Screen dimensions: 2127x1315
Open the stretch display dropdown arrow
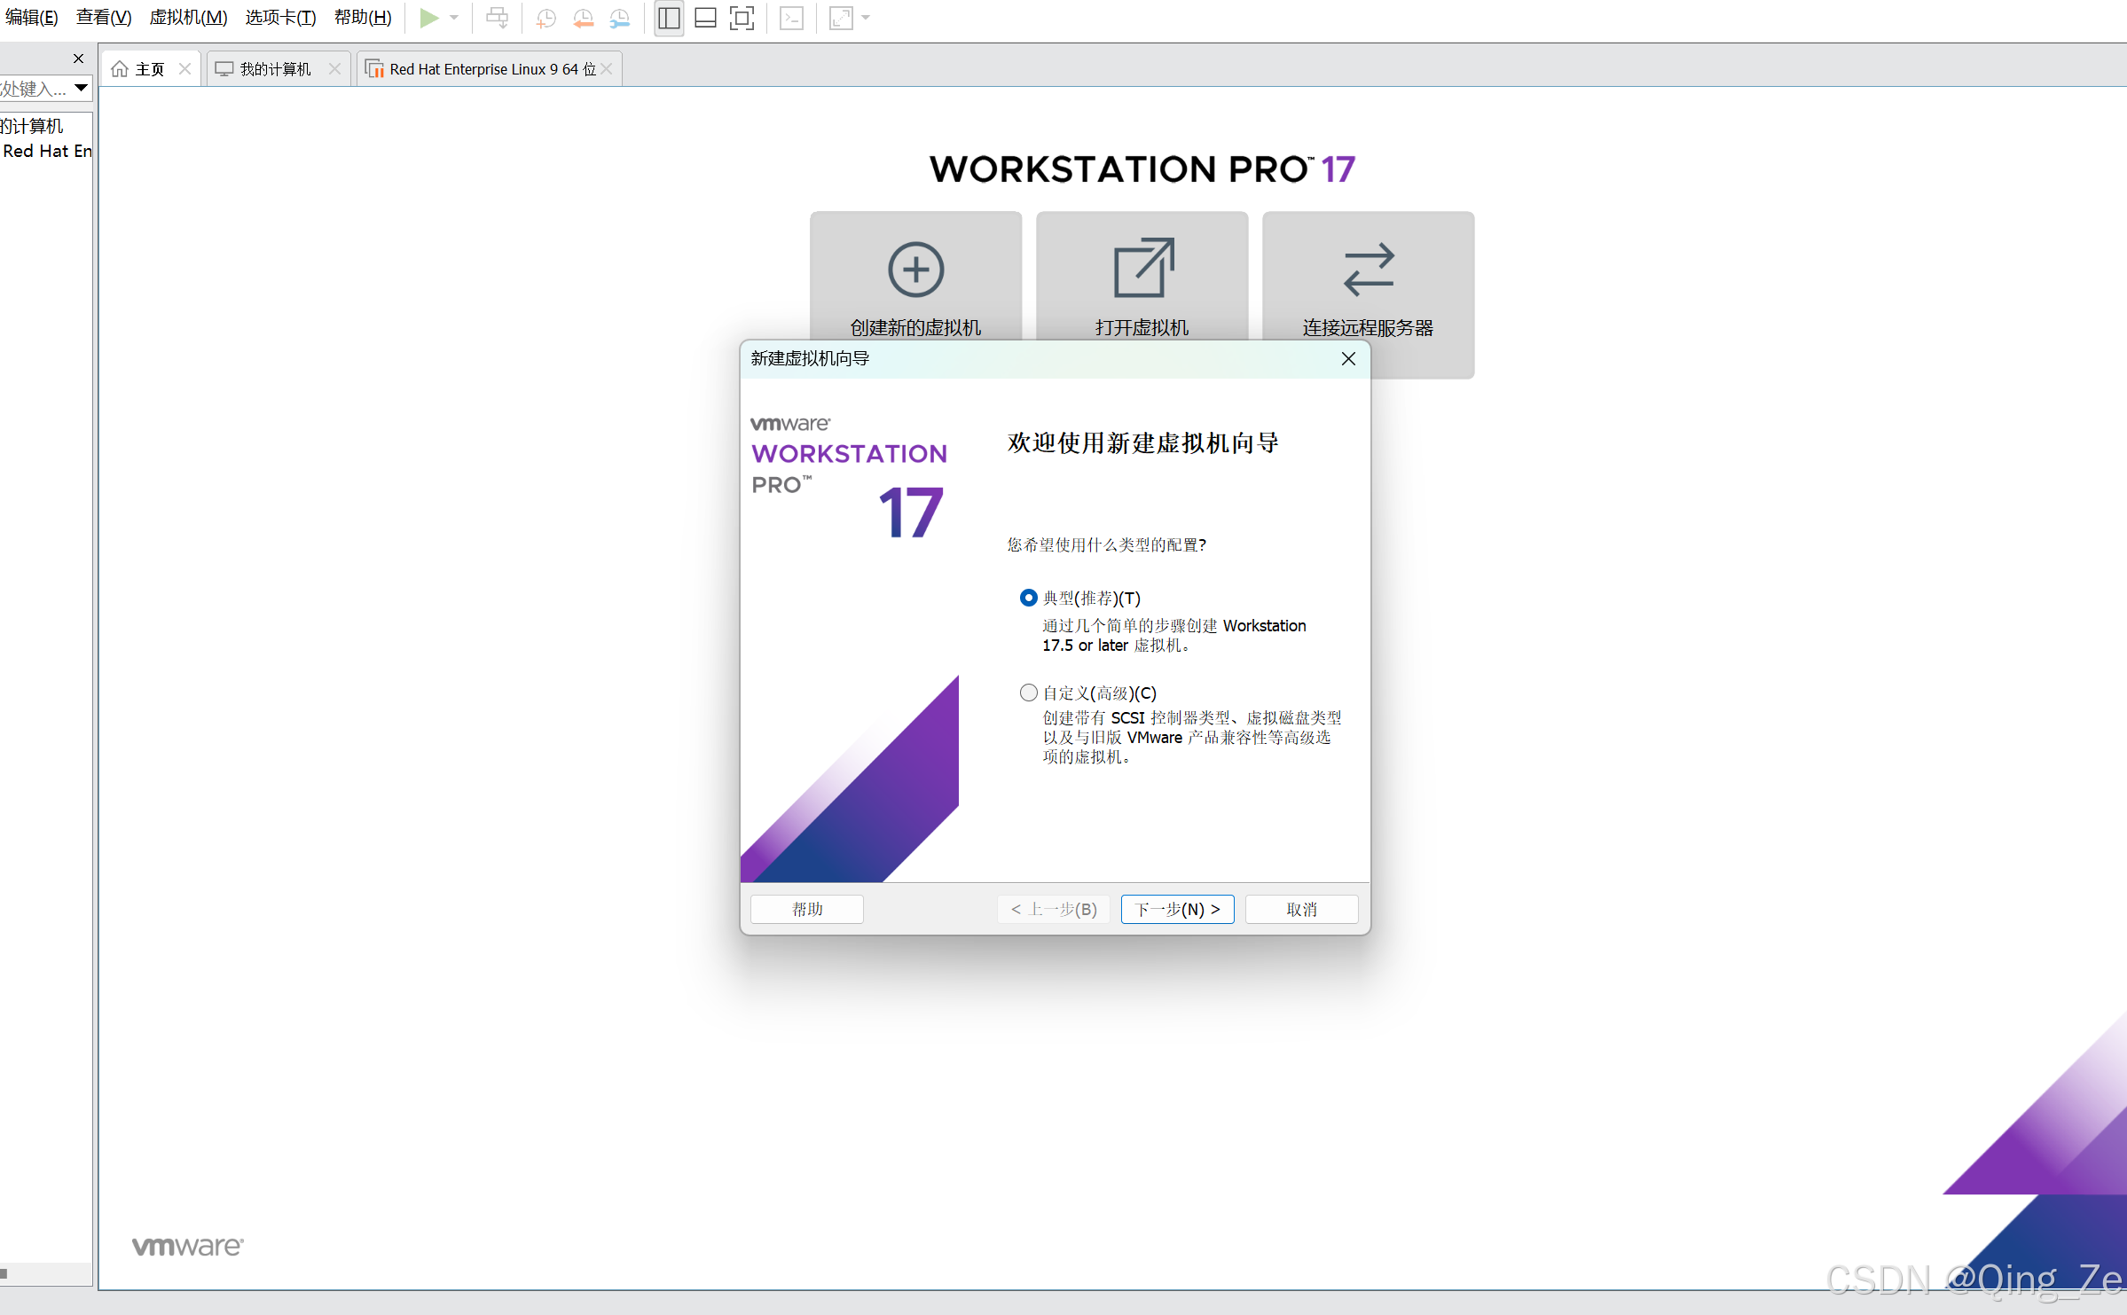click(866, 18)
